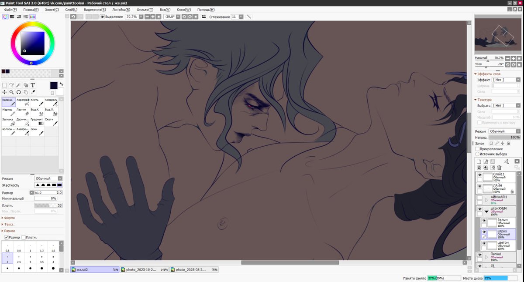Select the rectangular selection tool

click(x=4, y=85)
